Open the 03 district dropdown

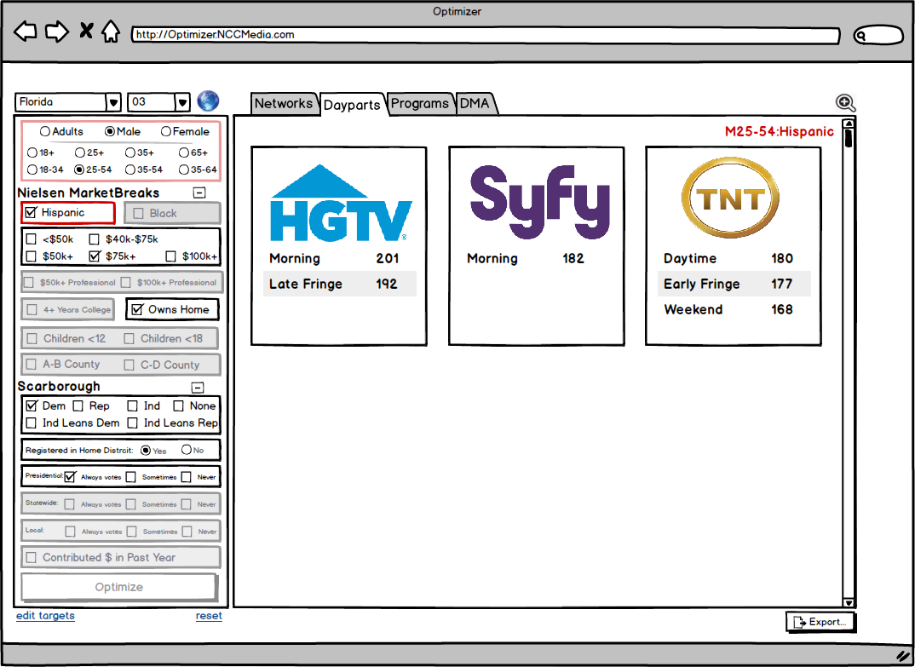[182, 102]
